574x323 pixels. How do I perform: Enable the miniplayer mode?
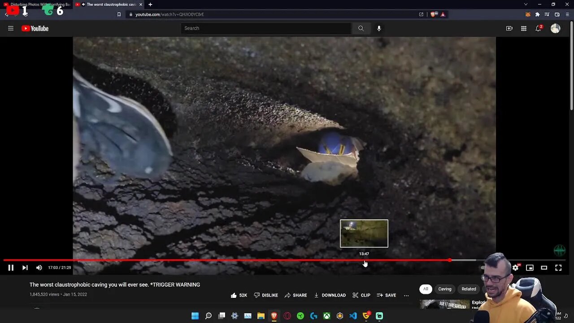(x=530, y=268)
